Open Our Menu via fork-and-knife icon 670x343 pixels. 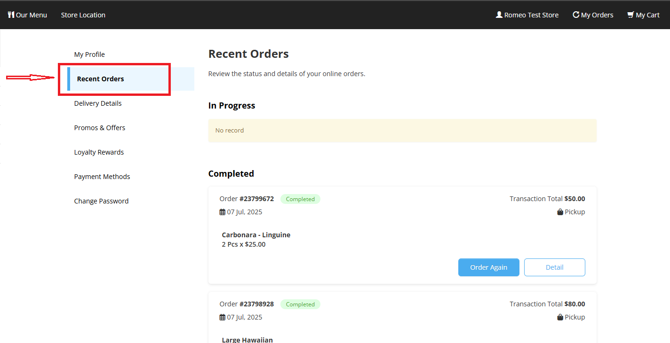pyautogui.click(x=11, y=15)
